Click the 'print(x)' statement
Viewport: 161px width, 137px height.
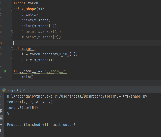pos(30,14)
